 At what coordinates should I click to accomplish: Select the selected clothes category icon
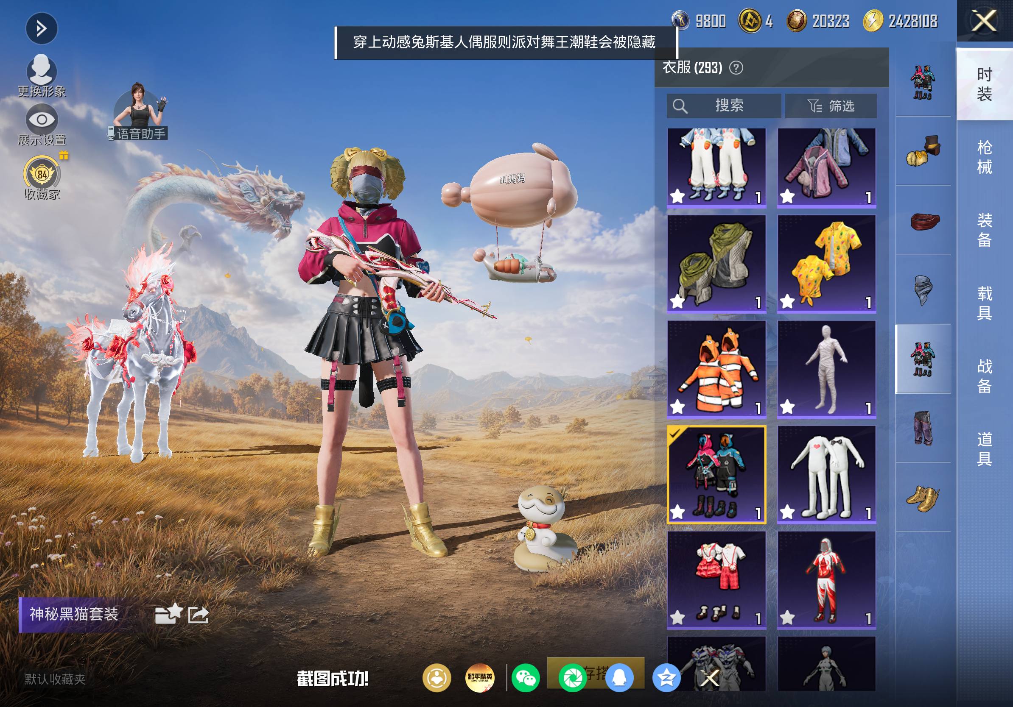click(923, 359)
